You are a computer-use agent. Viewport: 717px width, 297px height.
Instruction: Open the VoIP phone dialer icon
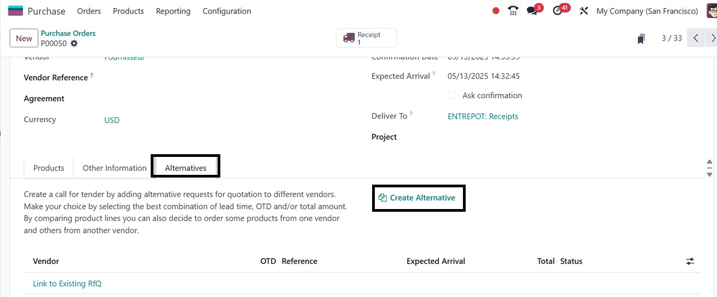[513, 11]
